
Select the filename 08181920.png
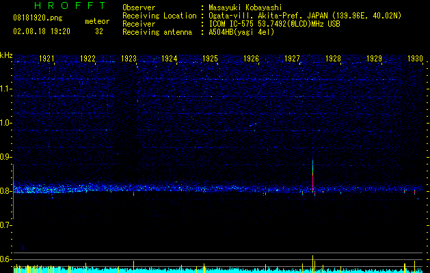pyautogui.click(x=38, y=18)
